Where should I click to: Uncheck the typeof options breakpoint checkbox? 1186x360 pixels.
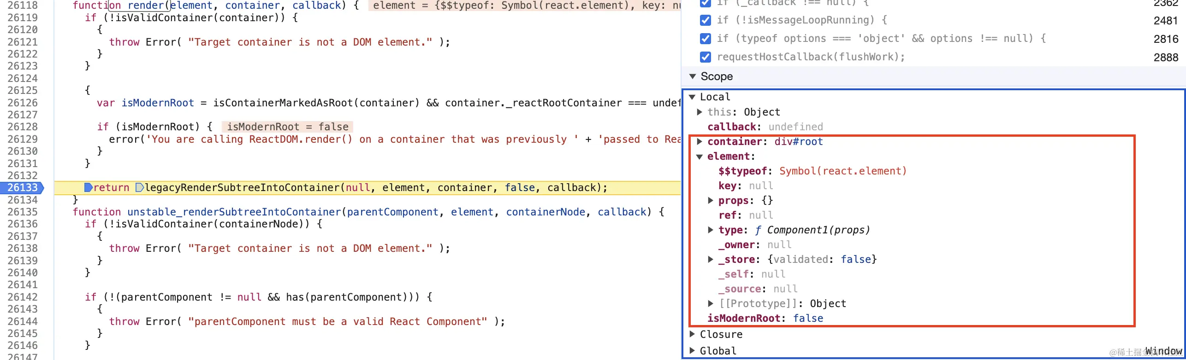705,39
